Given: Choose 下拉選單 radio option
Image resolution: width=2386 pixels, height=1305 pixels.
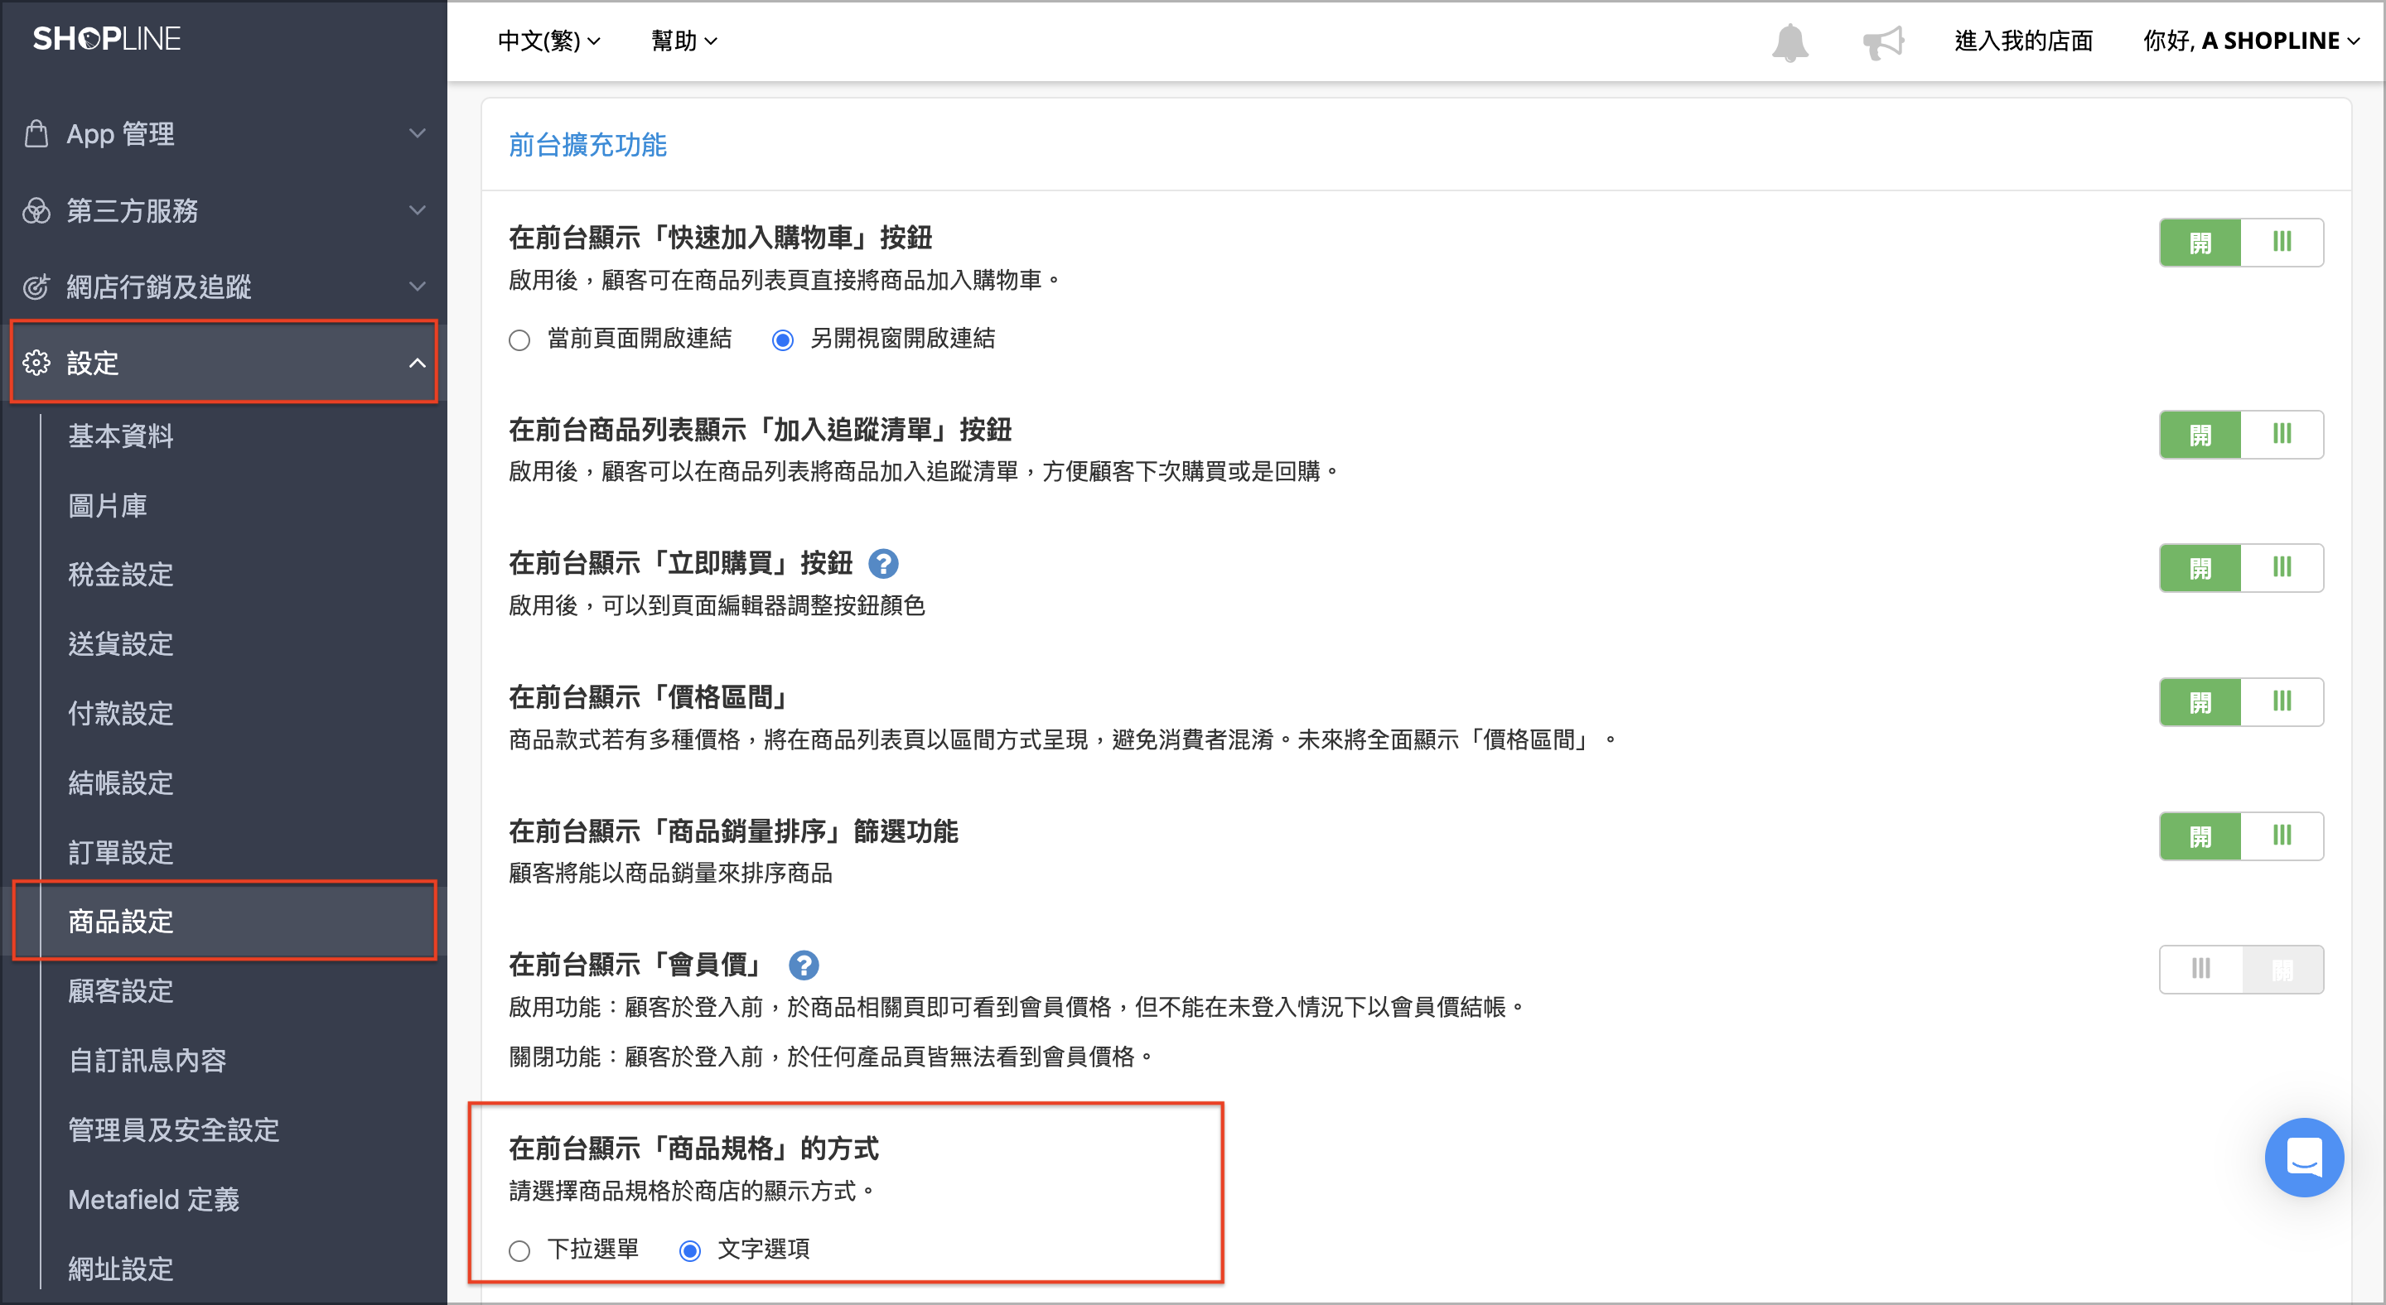Looking at the screenshot, I should (519, 1251).
